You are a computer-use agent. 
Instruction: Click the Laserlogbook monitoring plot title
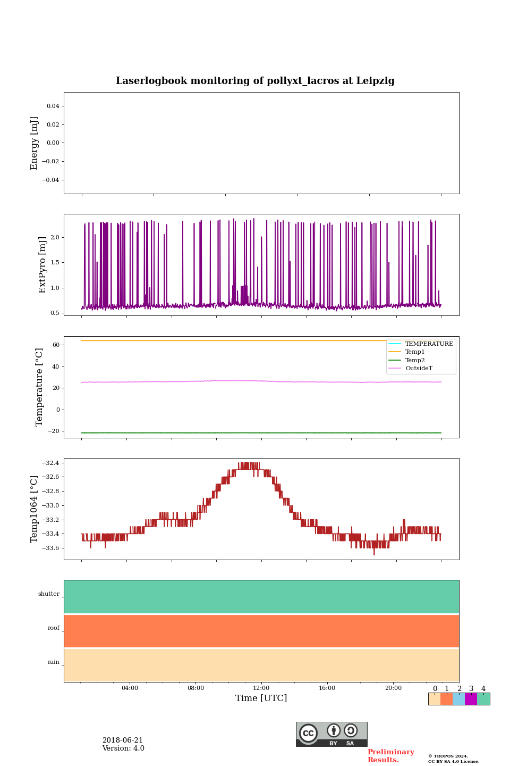(x=255, y=81)
